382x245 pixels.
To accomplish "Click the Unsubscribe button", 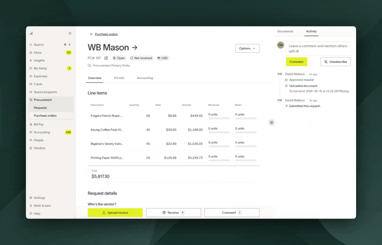I will pos(336,62).
